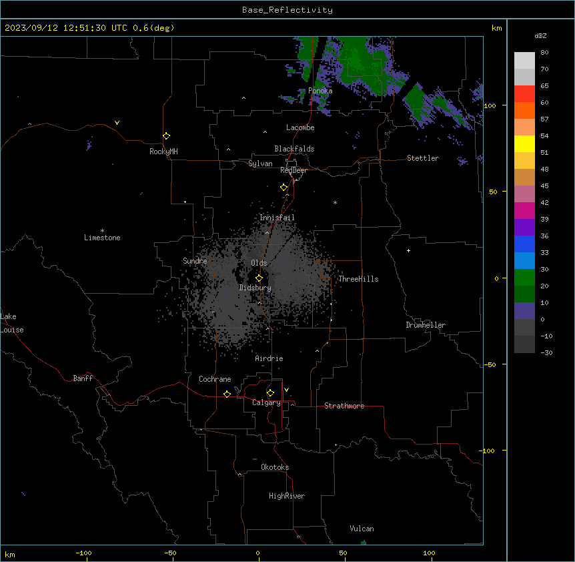The width and height of the screenshot is (575, 562).
Task: Click the dBZ legend heading
Action: tap(540, 36)
